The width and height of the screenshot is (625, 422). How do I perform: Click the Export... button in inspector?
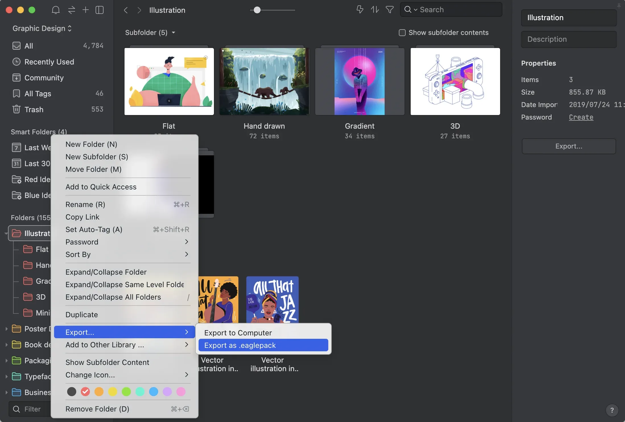coord(569,146)
